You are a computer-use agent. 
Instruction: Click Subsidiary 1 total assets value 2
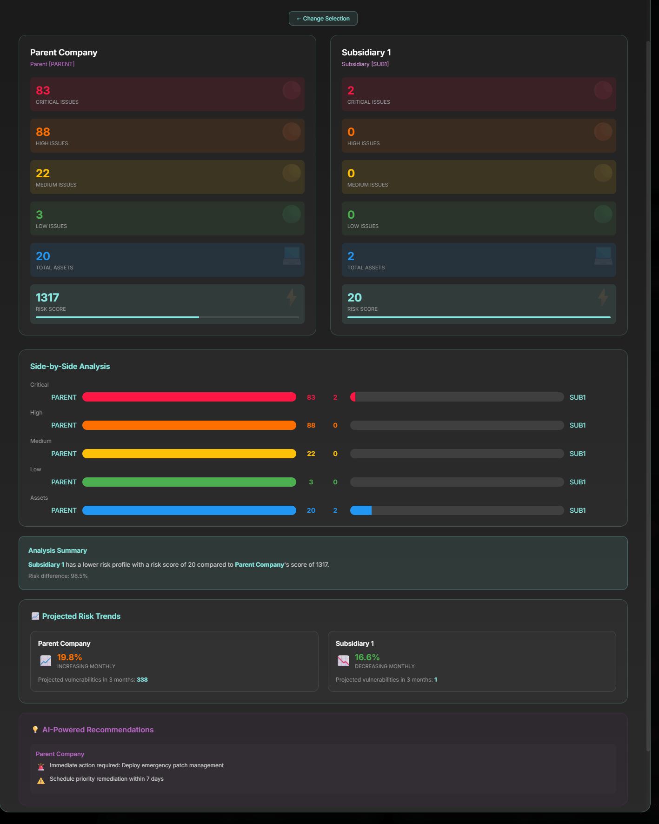click(351, 256)
